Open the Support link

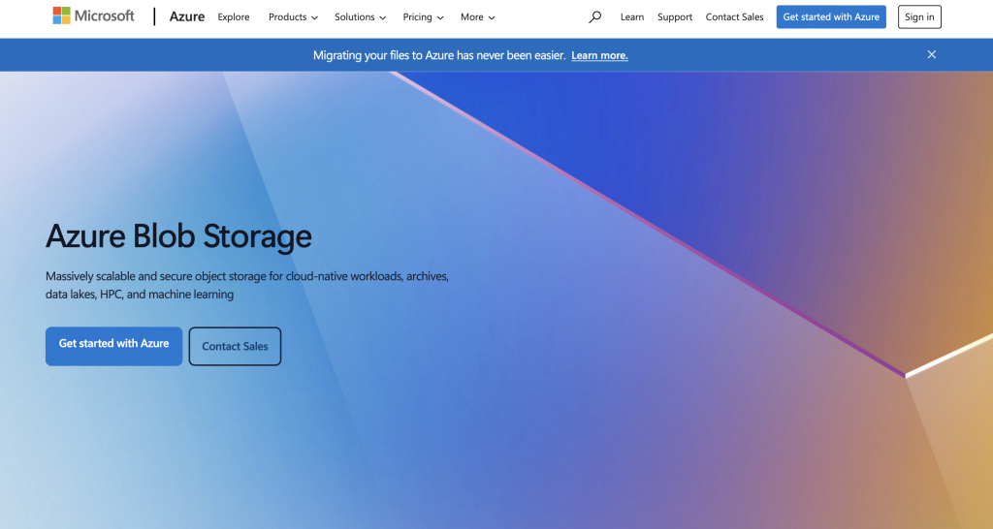tap(675, 17)
